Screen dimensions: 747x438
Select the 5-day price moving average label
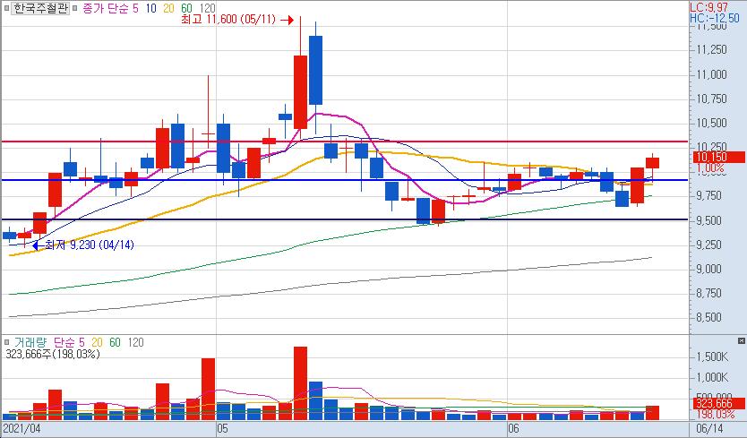point(135,8)
